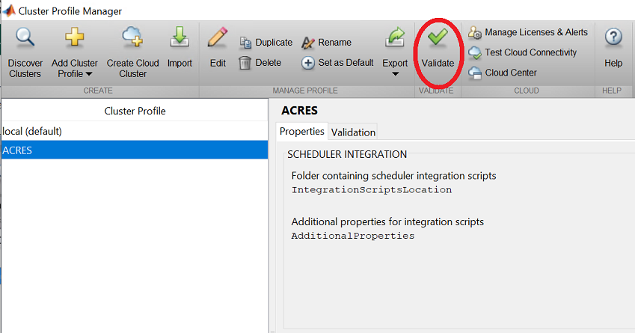This screenshot has width=635, height=333.
Task: Click the MATLAB logo in title bar
Action: 9,10
